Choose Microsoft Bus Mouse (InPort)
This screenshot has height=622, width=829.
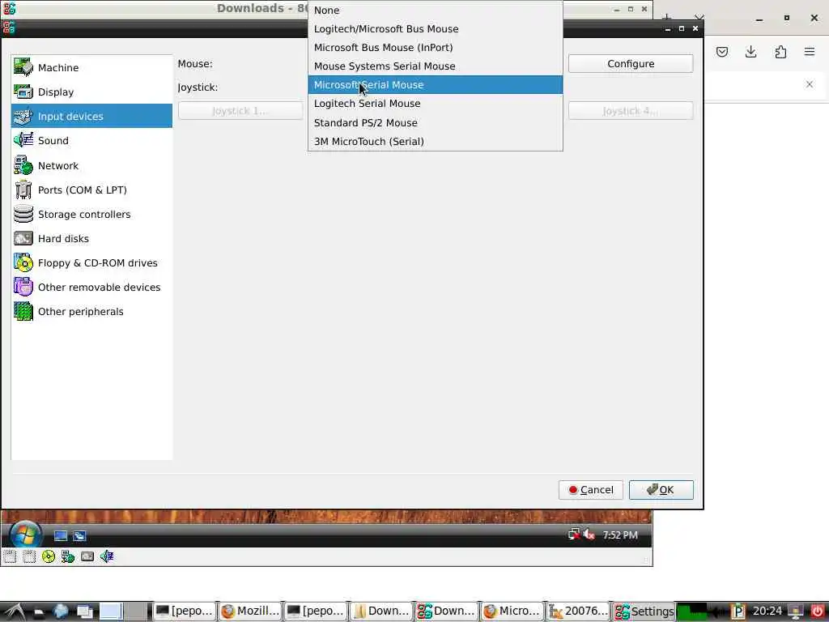[x=435, y=48]
